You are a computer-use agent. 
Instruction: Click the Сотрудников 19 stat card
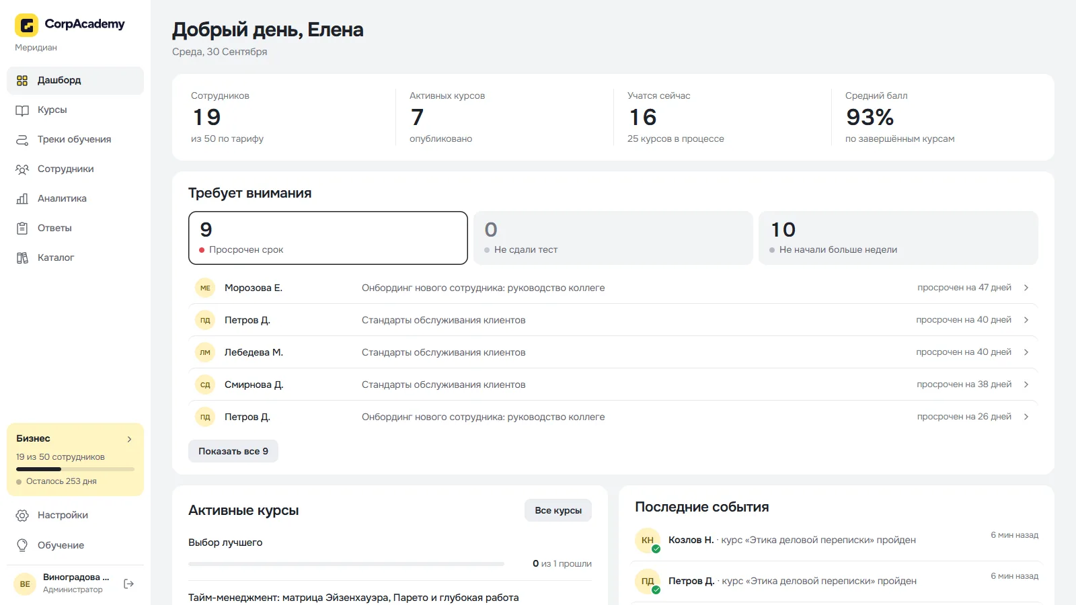tap(285, 117)
